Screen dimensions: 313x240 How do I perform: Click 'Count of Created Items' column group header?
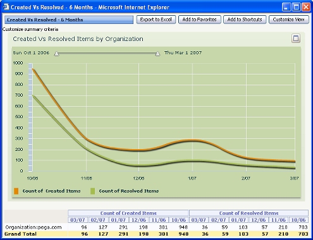128,213
